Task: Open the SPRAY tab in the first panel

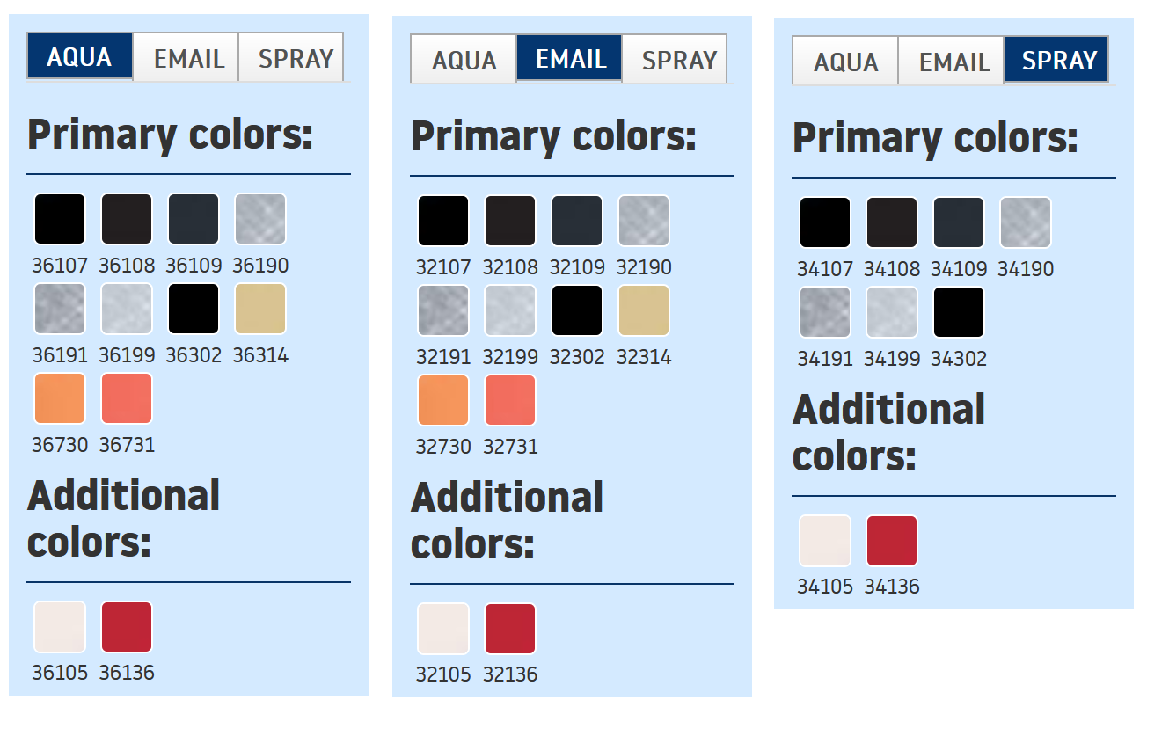Action: [294, 58]
